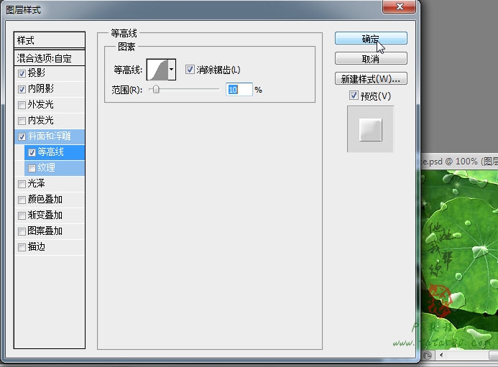This screenshot has width=498, height=367.
Task: Click the 新建样式(W)... button
Action: 371,78
